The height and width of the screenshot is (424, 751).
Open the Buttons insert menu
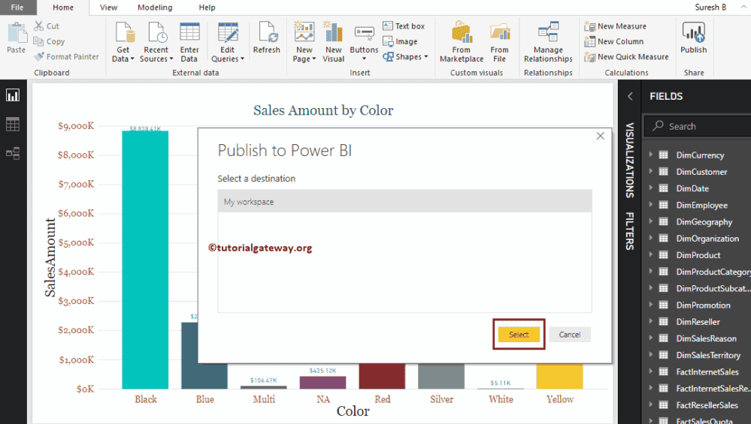(x=364, y=43)
